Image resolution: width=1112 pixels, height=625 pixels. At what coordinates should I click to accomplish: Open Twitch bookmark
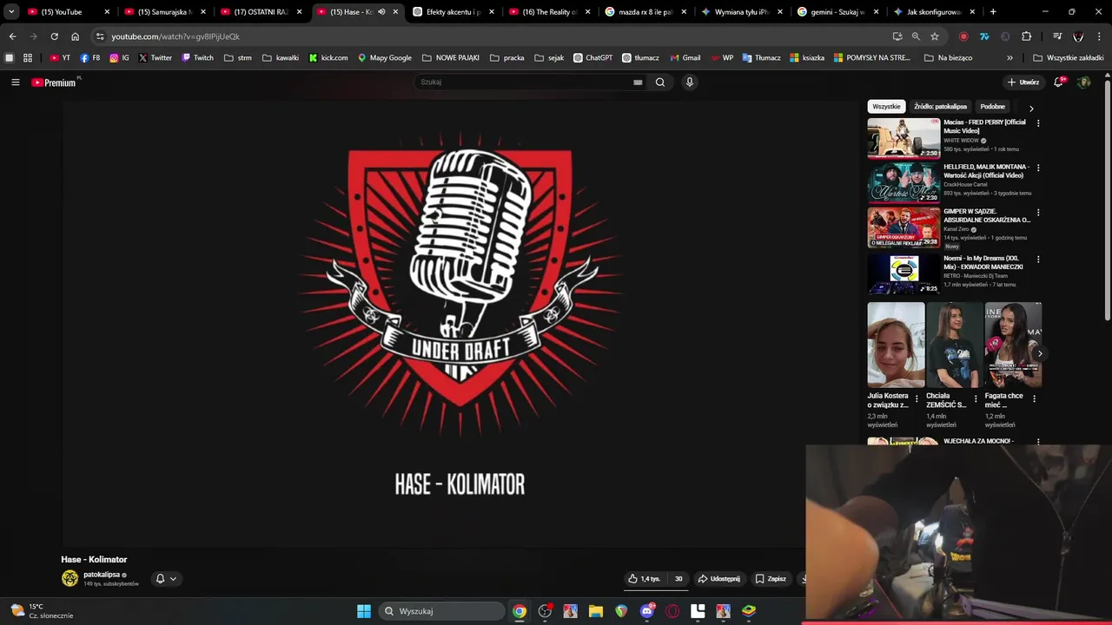coord(197,58)
